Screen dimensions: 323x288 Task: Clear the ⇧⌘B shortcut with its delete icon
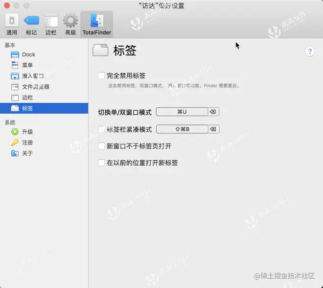tap(213, 129)
